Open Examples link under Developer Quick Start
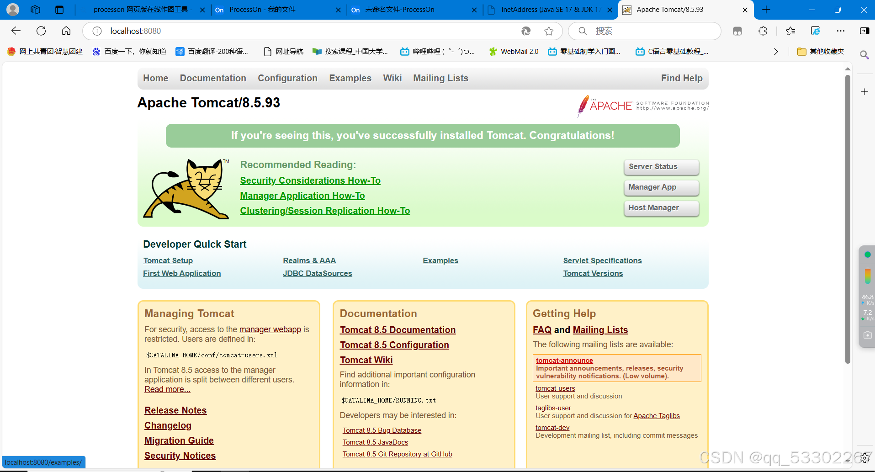The image size is (875, 472). [440, 260]
